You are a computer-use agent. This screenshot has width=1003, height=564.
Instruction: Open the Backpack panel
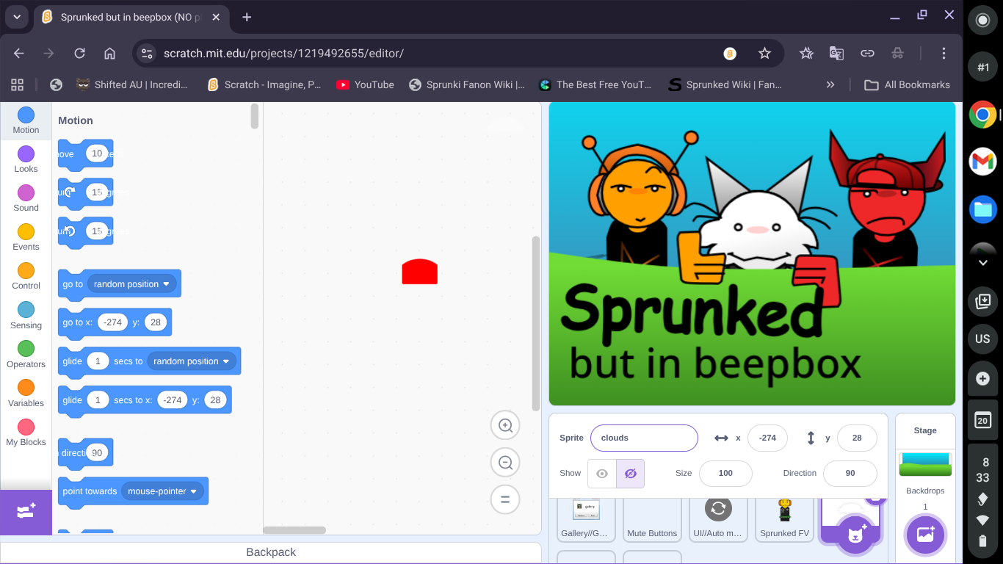coord(271,552)
